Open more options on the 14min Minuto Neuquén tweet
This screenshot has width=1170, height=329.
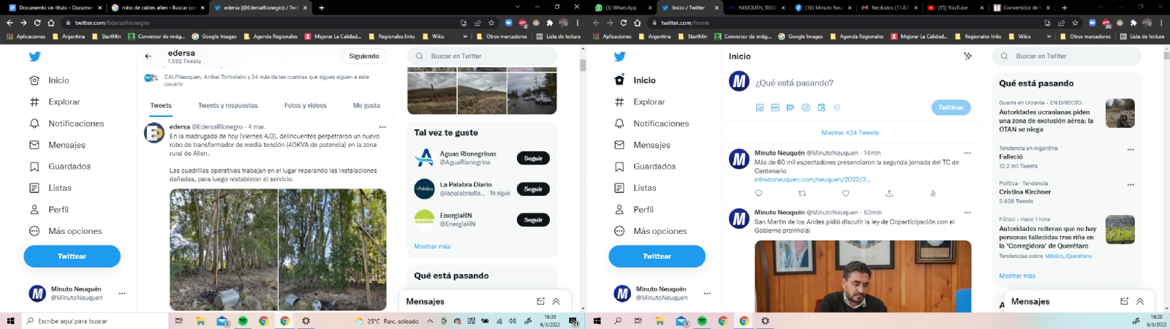(x=967, y=153)
